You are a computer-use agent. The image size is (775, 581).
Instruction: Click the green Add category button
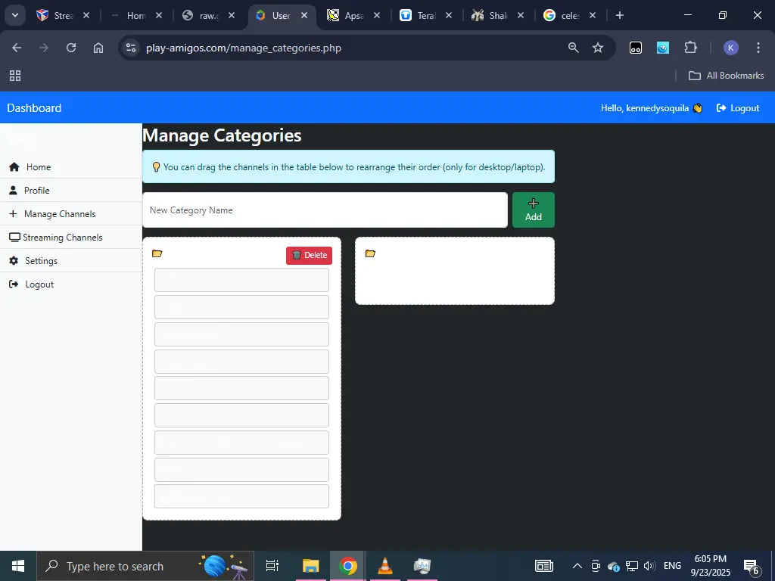(534, 210)
